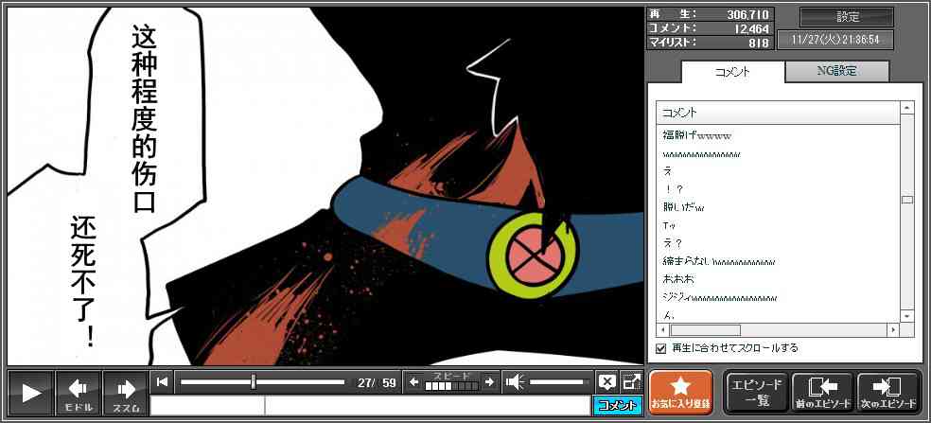Go to the previous episode (前のエピソード)
Image resolution: width=931 pixels, height=423 pixels.
click(821, 393)
